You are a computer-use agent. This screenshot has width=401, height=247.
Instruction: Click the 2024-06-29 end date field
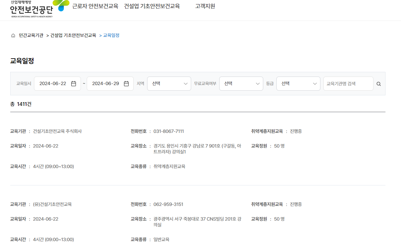pyautogui.click(x=106, y=83)
